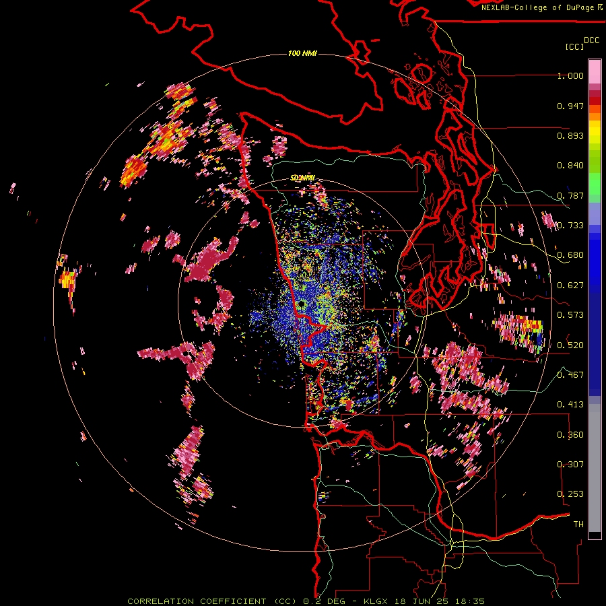This screenshot has width=606, height=606.
Task: Click the black radar site dot at center
Action: tap(301, 304)
